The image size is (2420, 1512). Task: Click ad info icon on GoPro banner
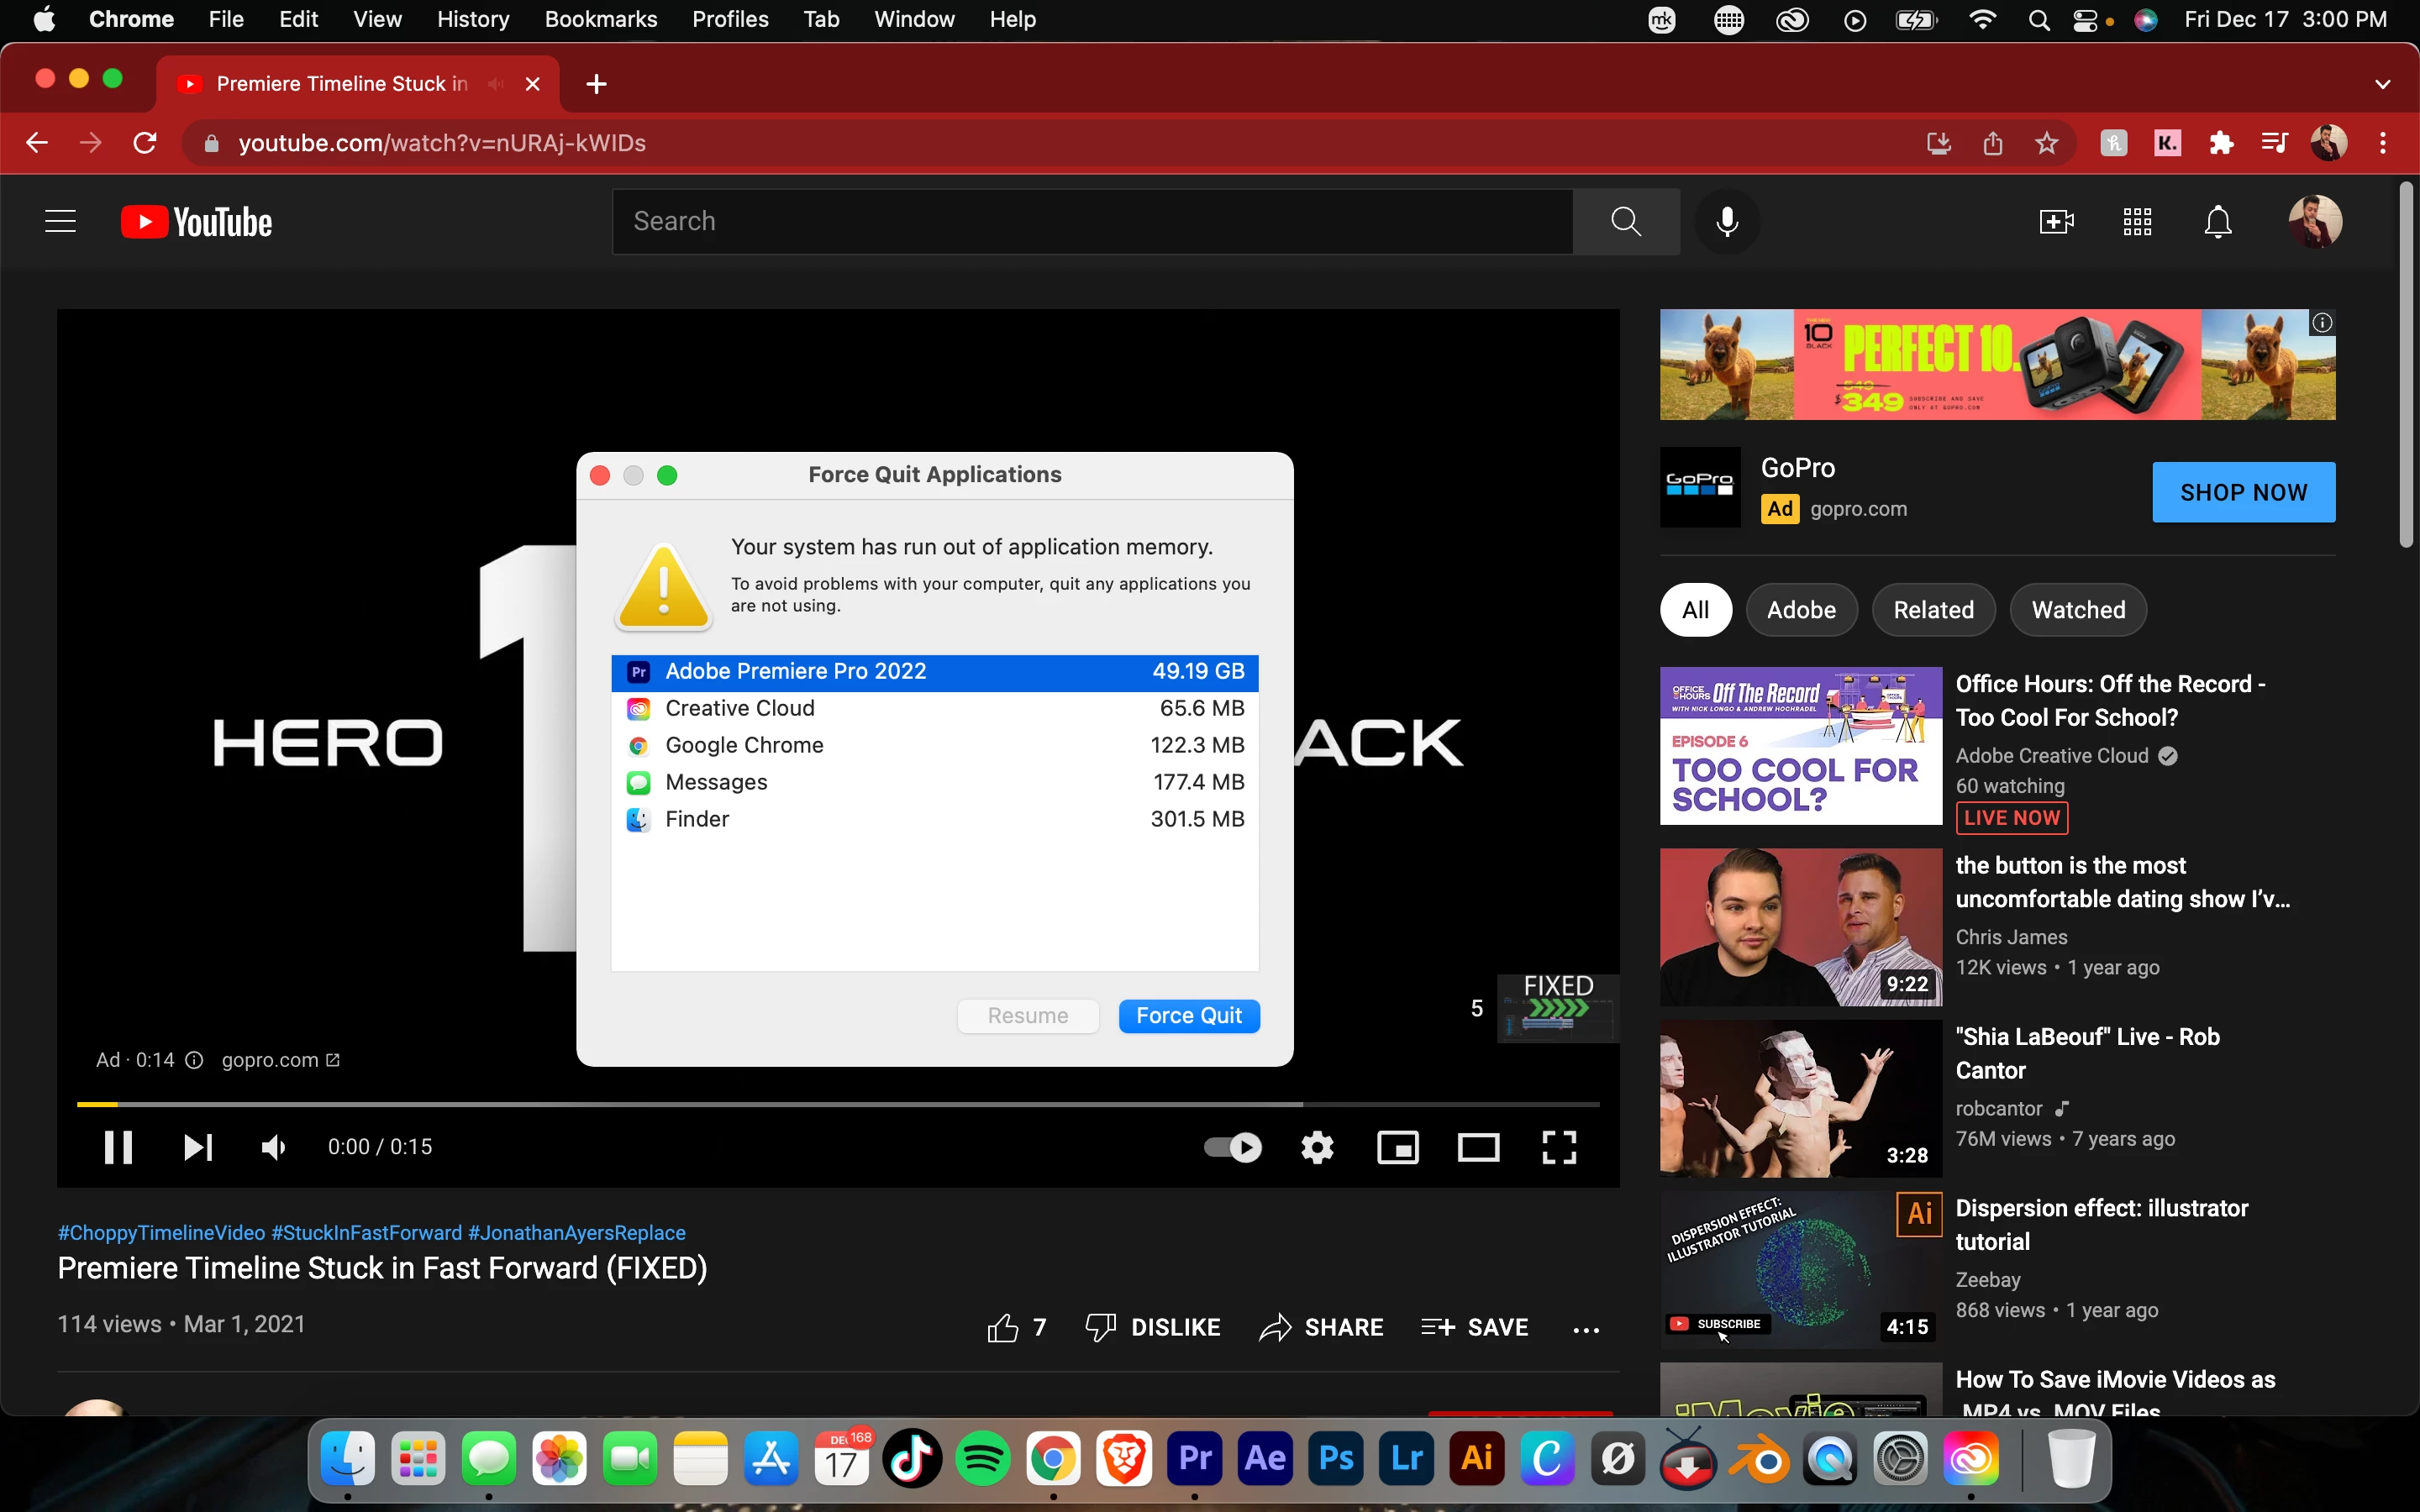[2322, 323]
